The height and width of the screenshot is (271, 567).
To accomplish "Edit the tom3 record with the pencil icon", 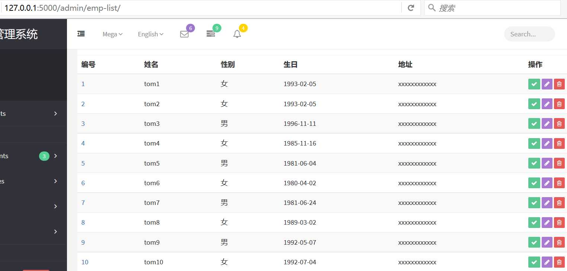I will [547, 124].
